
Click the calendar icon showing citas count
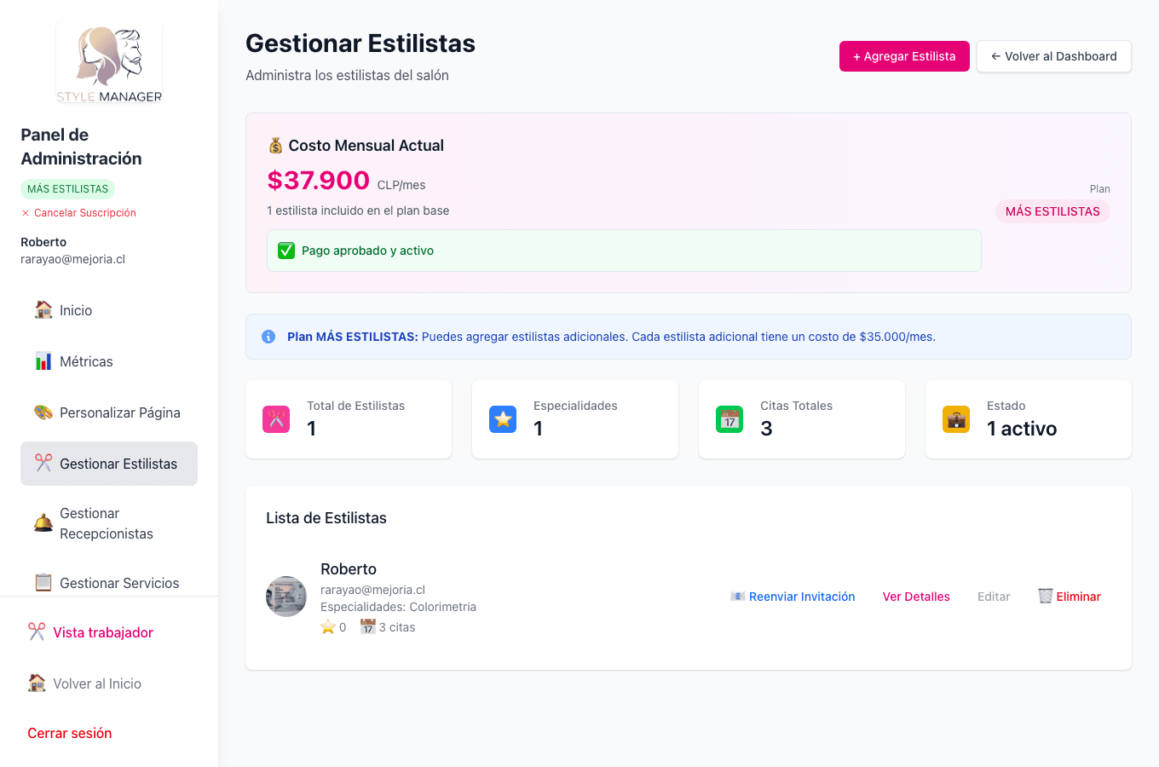[x=367, y=626]
